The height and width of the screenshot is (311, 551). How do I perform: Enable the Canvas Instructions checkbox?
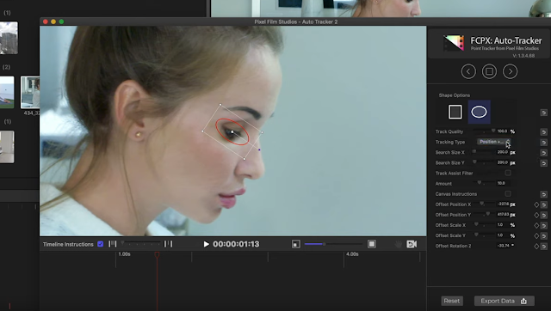508,194
